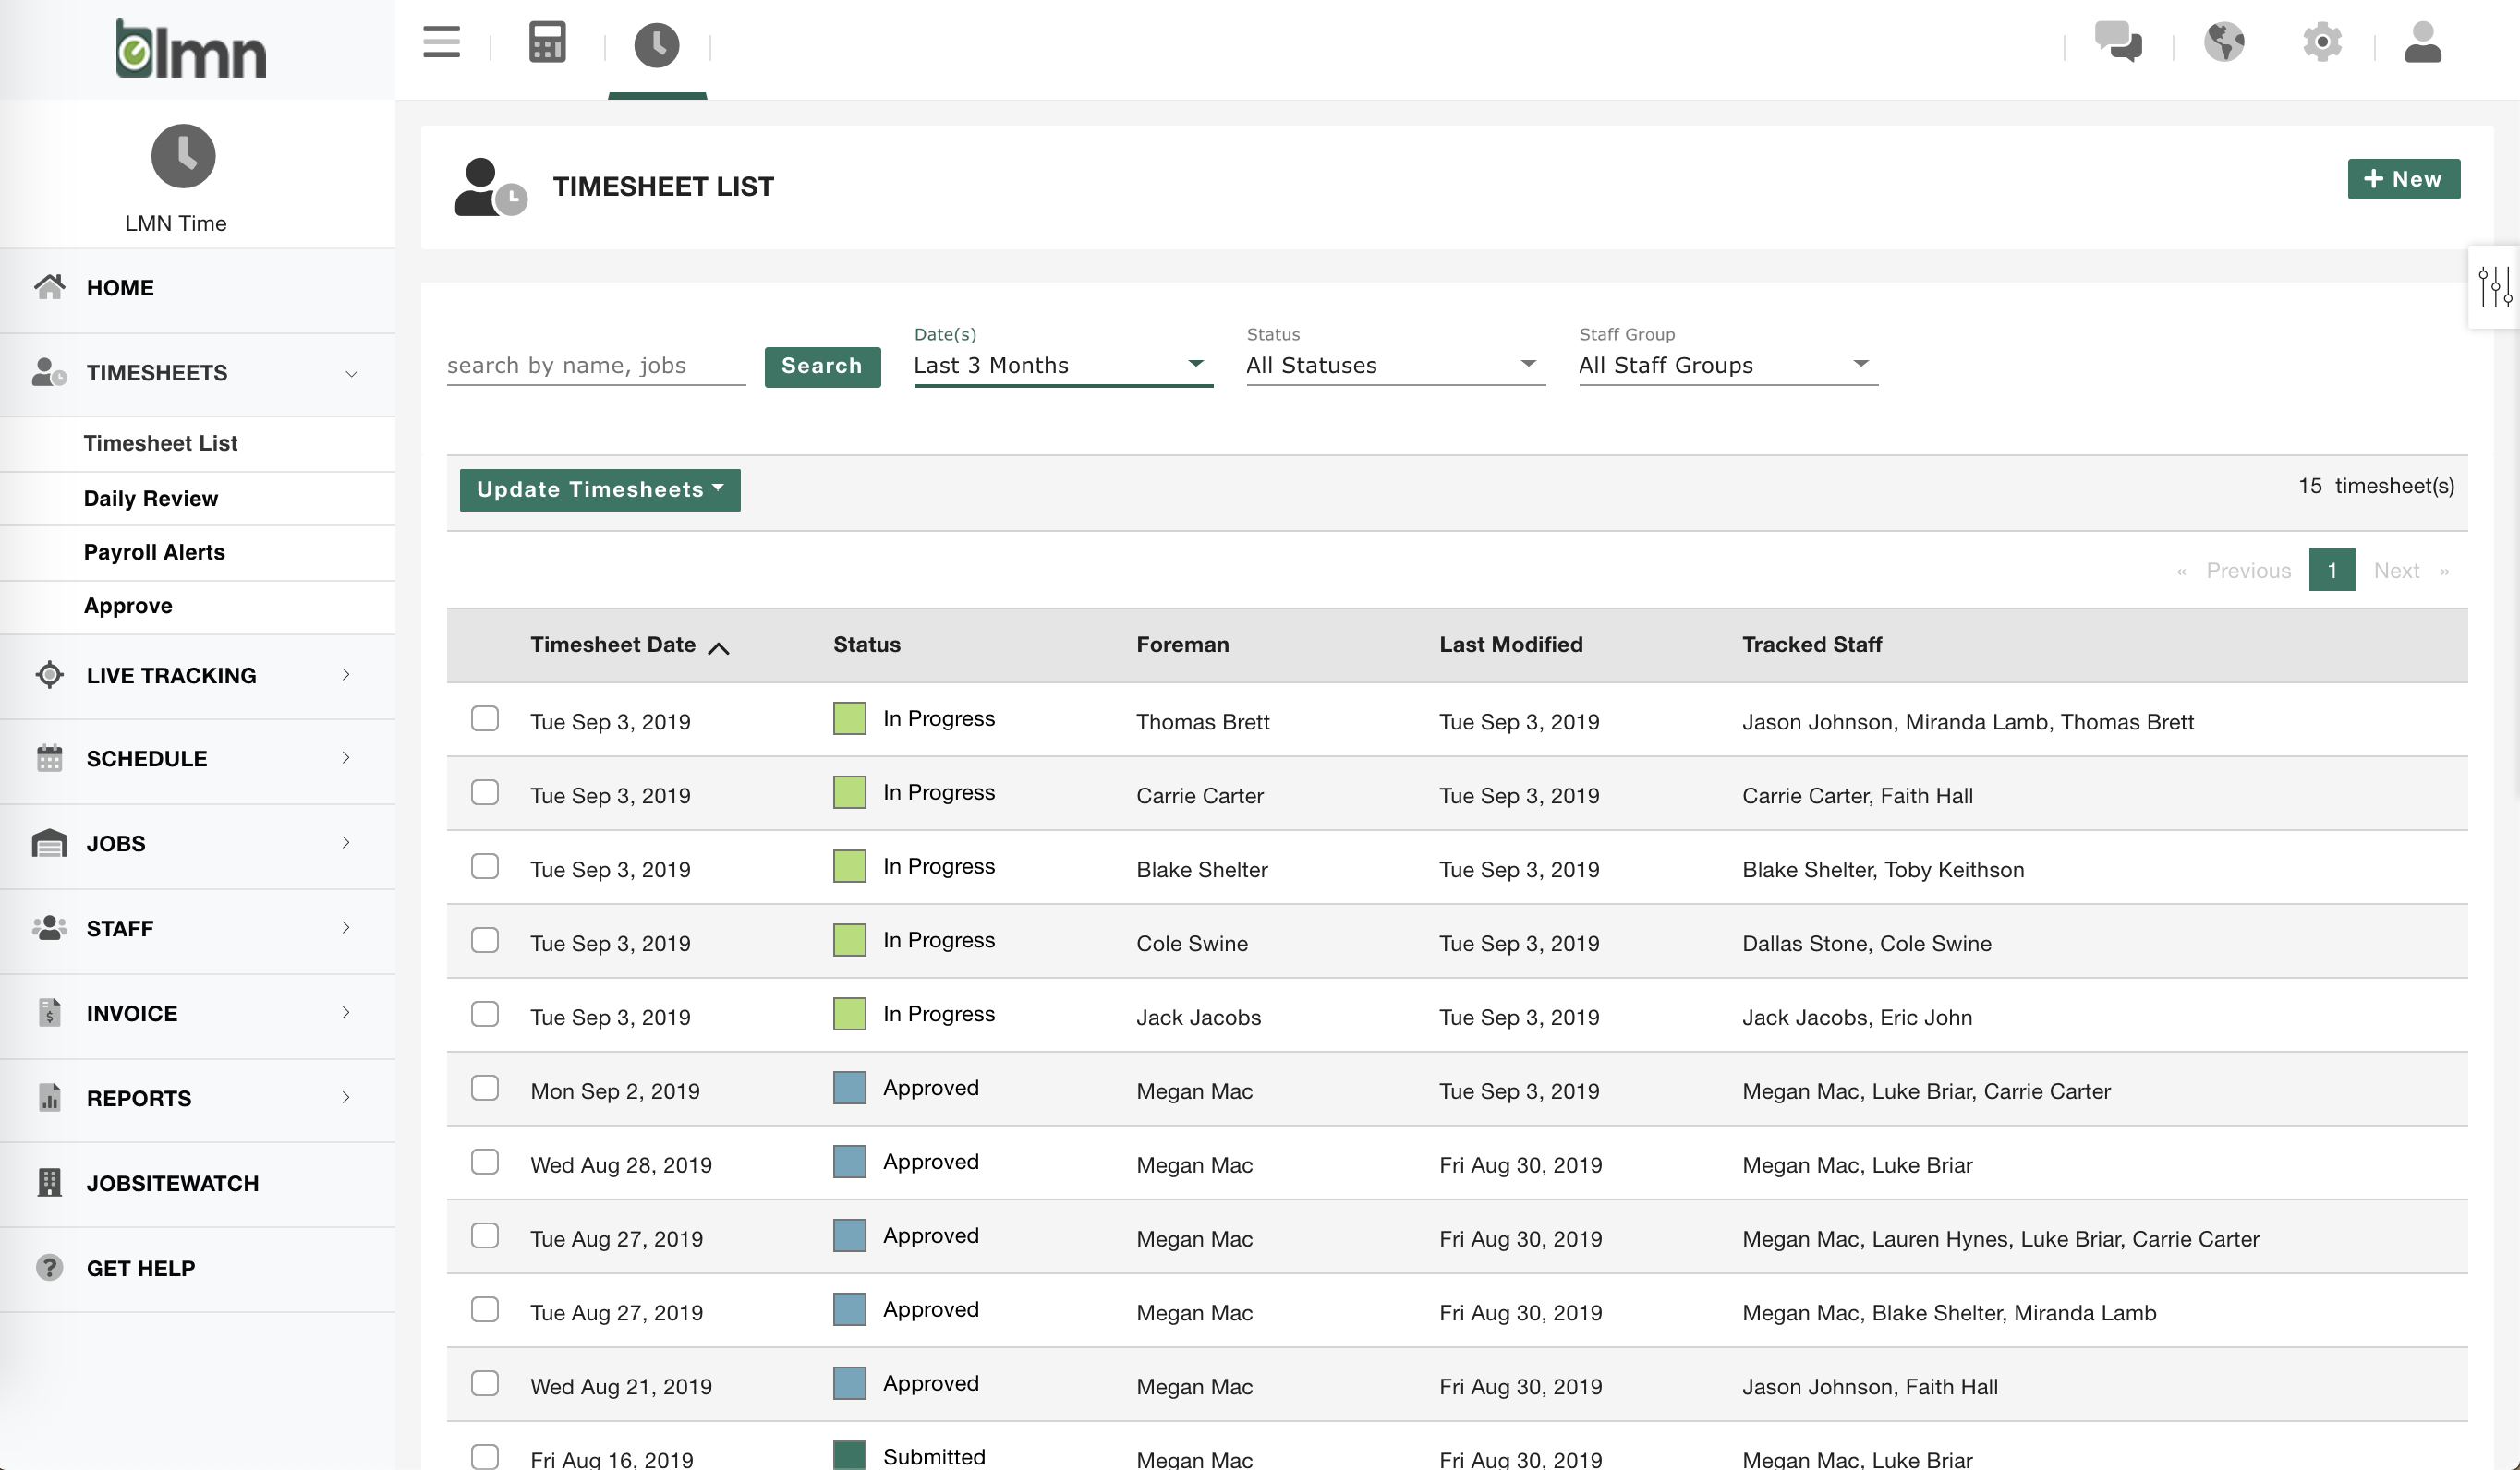Click the hamburger menu icon

coord(441,43)
